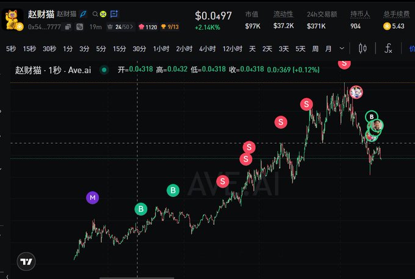The width and height of the screenshot is (415, 279).
Task: Switch chart to 1小时
Action: coord(161,49)
